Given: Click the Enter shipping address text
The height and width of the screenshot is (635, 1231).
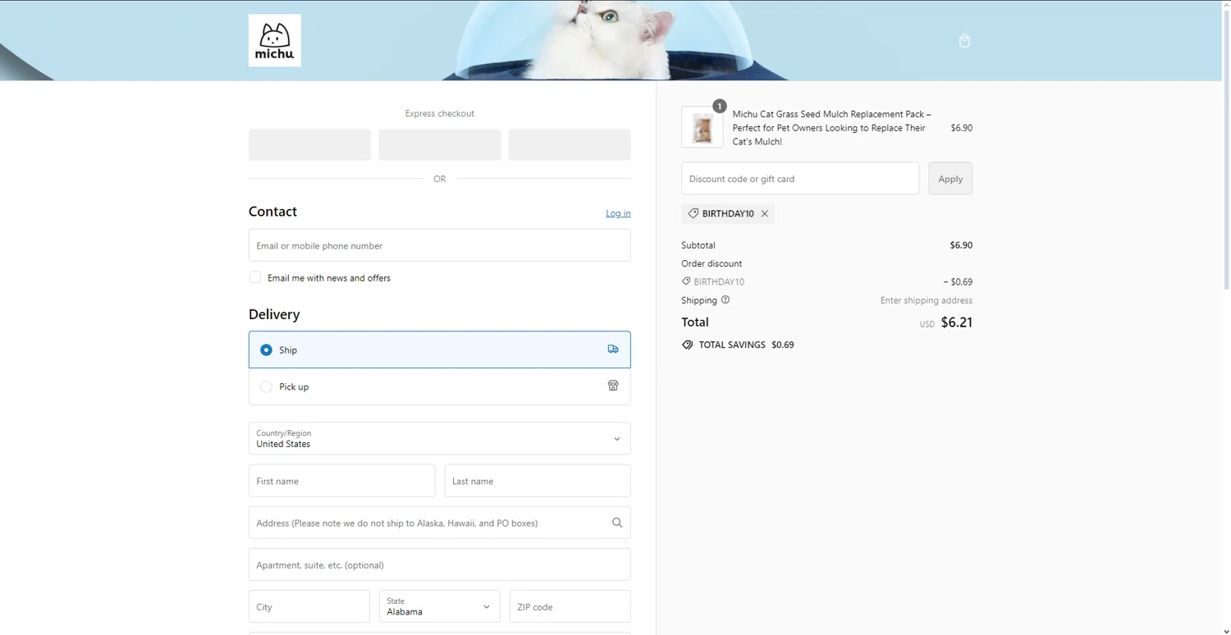Looking at the screenshot, I should point(927,300).
